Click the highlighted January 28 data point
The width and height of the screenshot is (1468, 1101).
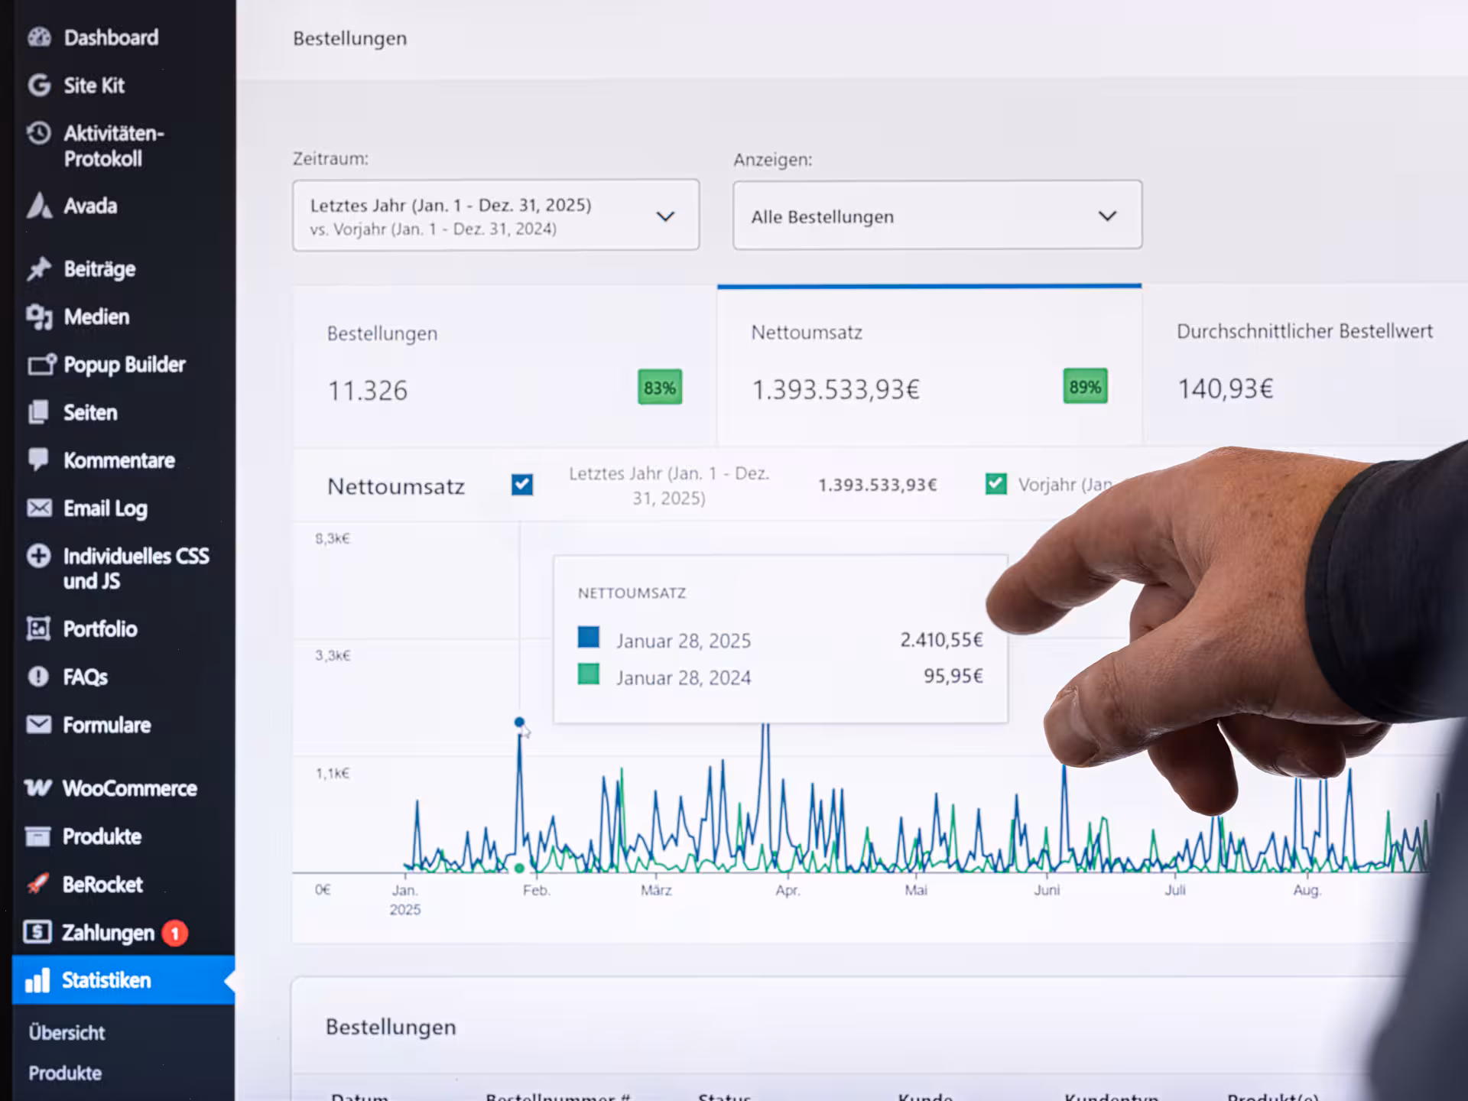click(519, 721)
